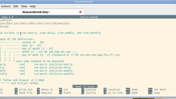Click 'run-parts /etc/cron.hourly' text

pyautogui.click(x=53, y=64)
